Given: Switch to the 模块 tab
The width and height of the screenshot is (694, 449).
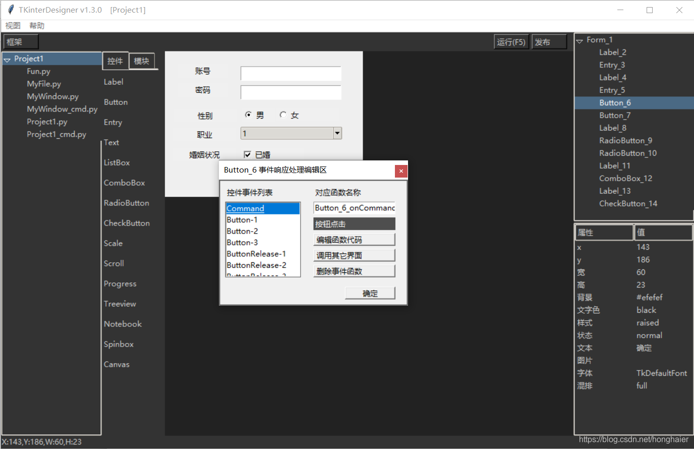Looking at the screenshot, I should coord(142,61).
